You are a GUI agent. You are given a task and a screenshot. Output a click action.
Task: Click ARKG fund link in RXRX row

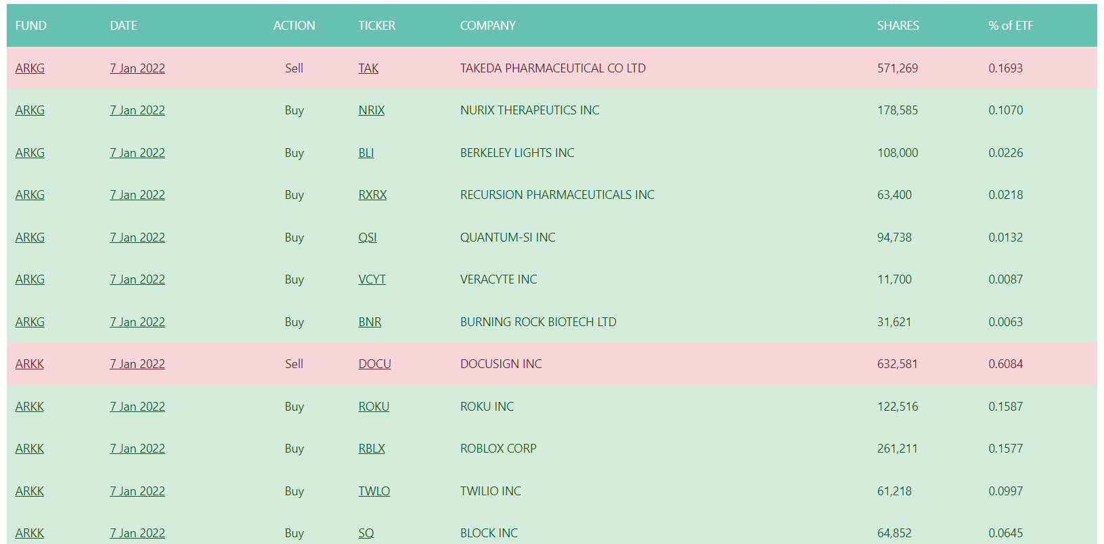pos(30,195)
